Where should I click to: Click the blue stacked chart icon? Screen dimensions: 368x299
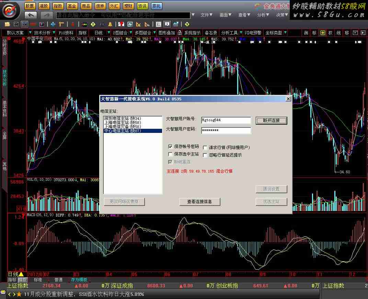[175, 24]
